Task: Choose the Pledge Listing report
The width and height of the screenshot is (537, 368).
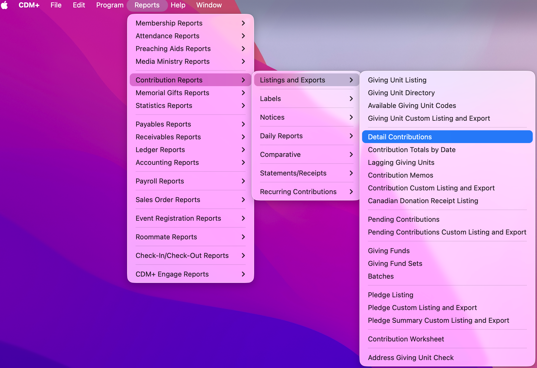Action: (x=447, y=295)
